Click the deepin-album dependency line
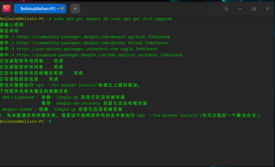275x167 pixels. click(x=62, y=109)
